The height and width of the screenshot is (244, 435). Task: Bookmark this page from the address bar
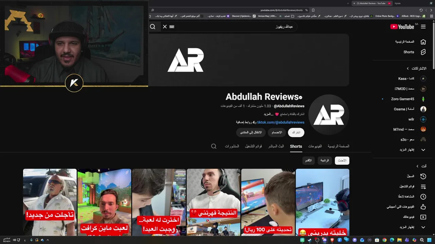point(313,10)
